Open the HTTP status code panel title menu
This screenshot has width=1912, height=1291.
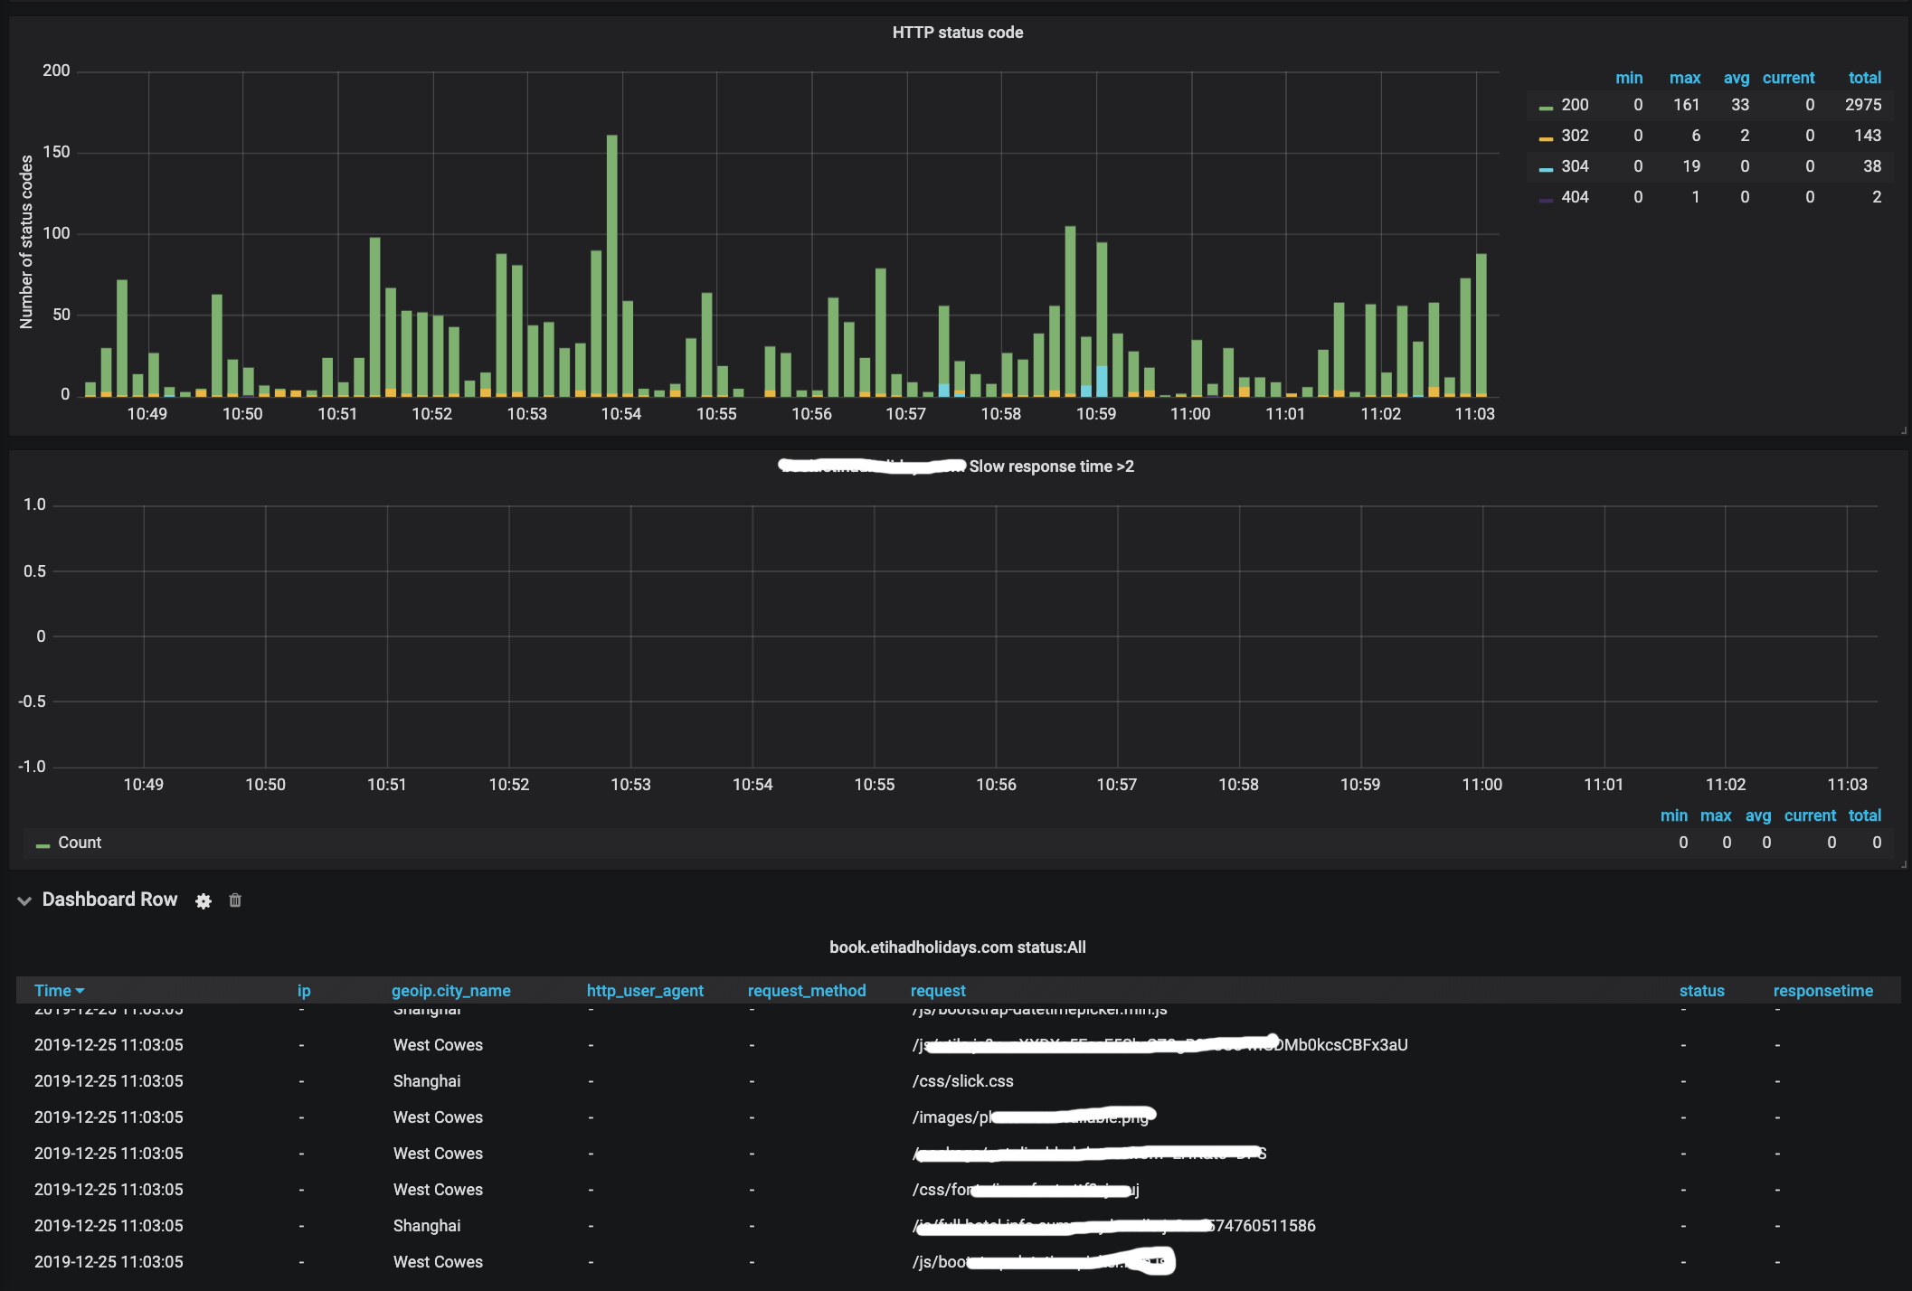pyautogui.click(x=957, y=33)
